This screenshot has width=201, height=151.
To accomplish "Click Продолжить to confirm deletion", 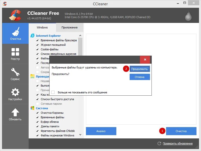I will 140,69.
